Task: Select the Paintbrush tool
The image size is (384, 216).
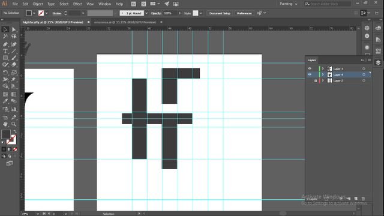Action: (14, 58)
